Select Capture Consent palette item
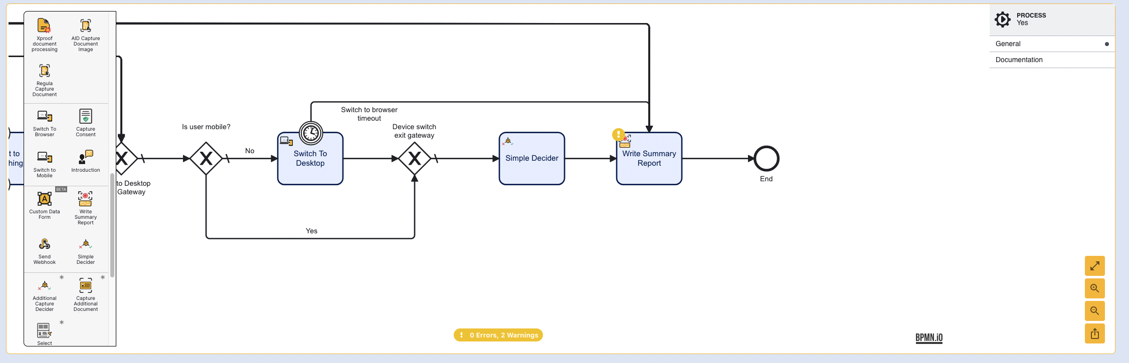 86,123
